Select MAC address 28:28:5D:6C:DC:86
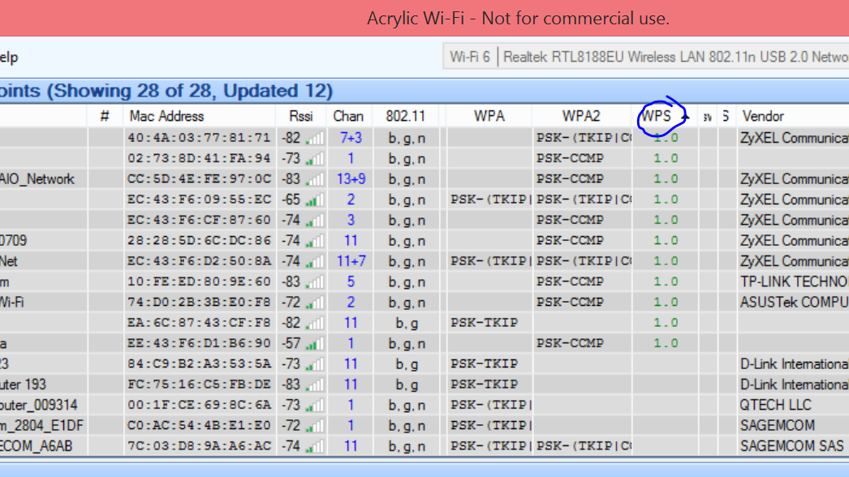849x477 pixels. [x=199, y=241]
